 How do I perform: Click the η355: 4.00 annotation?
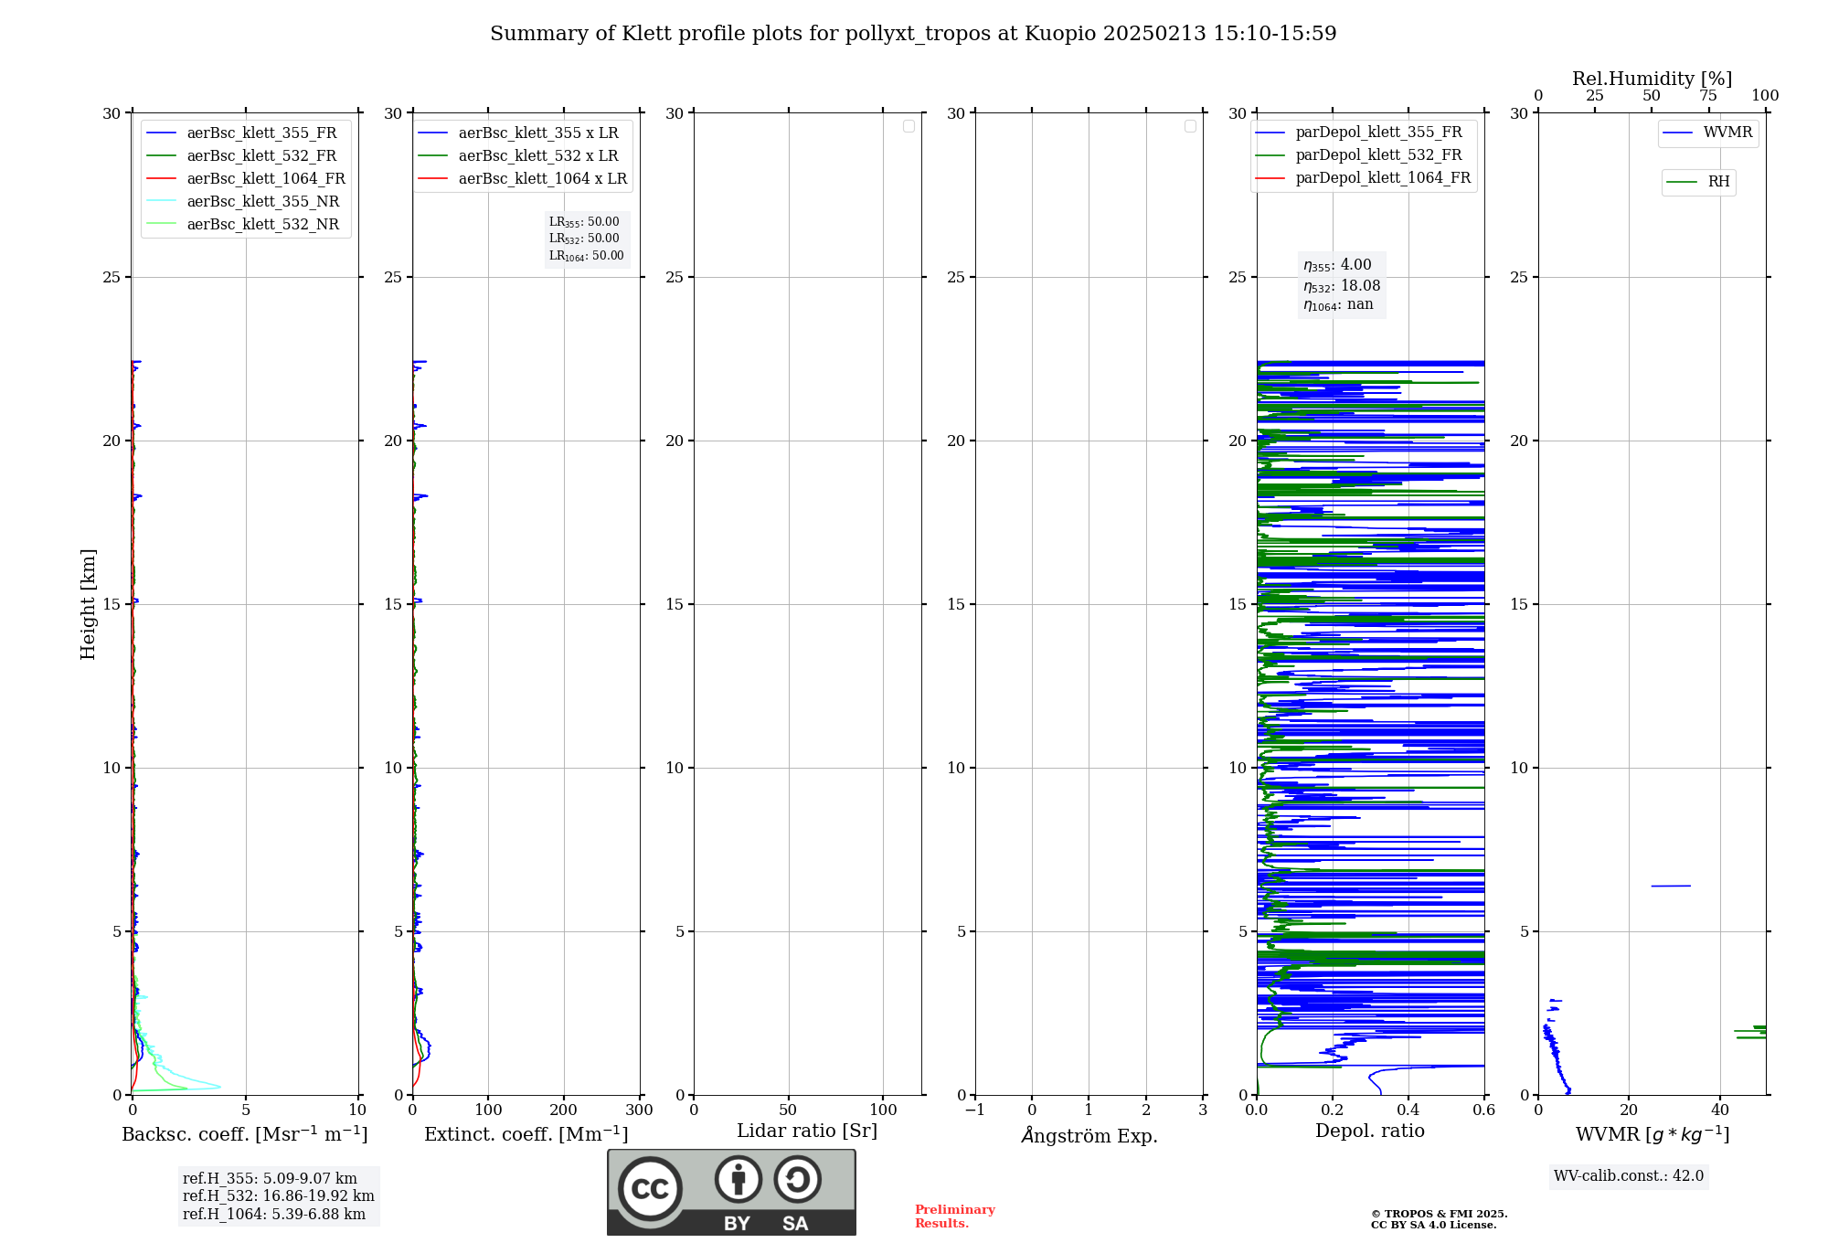(1337, 265)
